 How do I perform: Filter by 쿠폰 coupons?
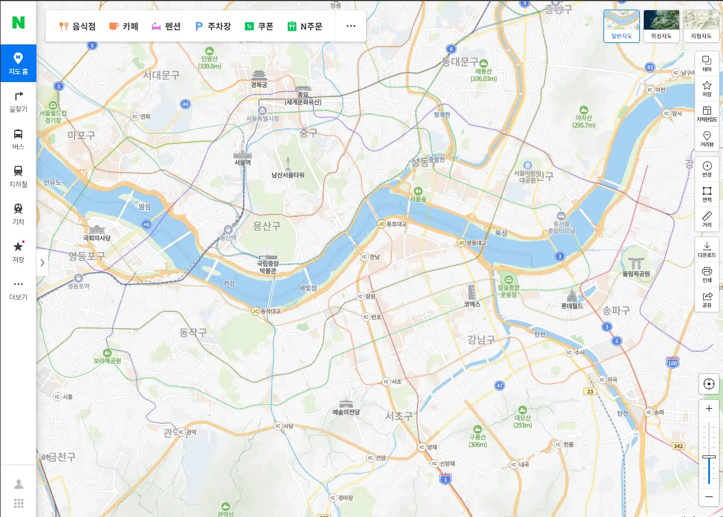(x=259, y=26)
